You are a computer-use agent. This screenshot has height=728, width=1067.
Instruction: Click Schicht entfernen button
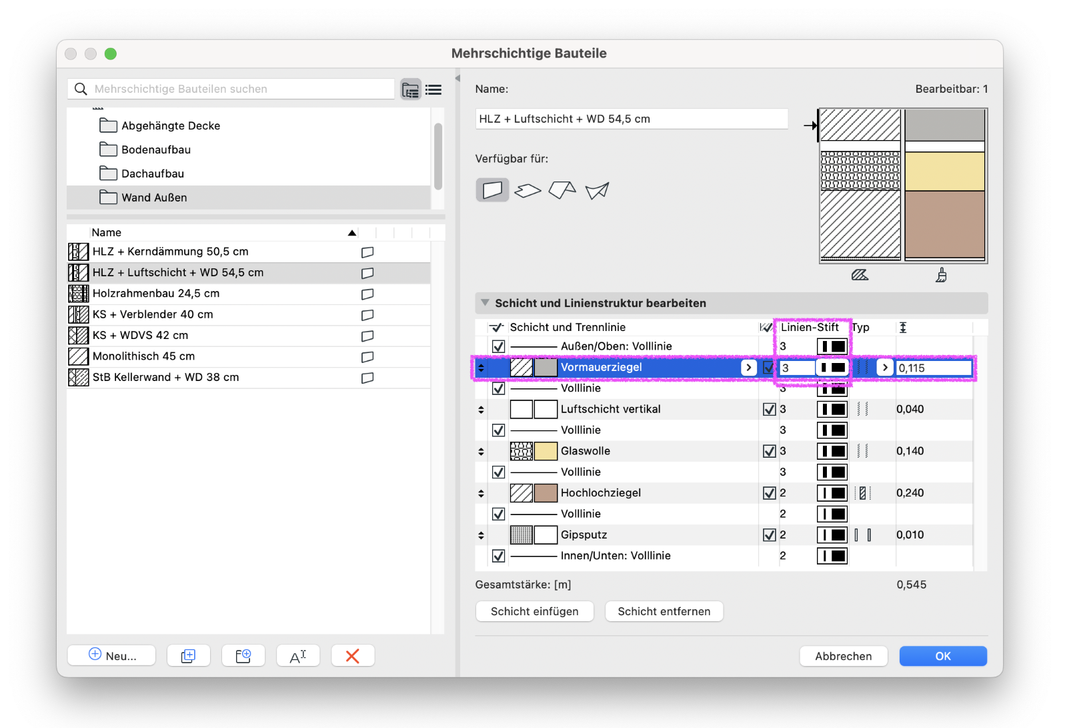coord(664,611)
